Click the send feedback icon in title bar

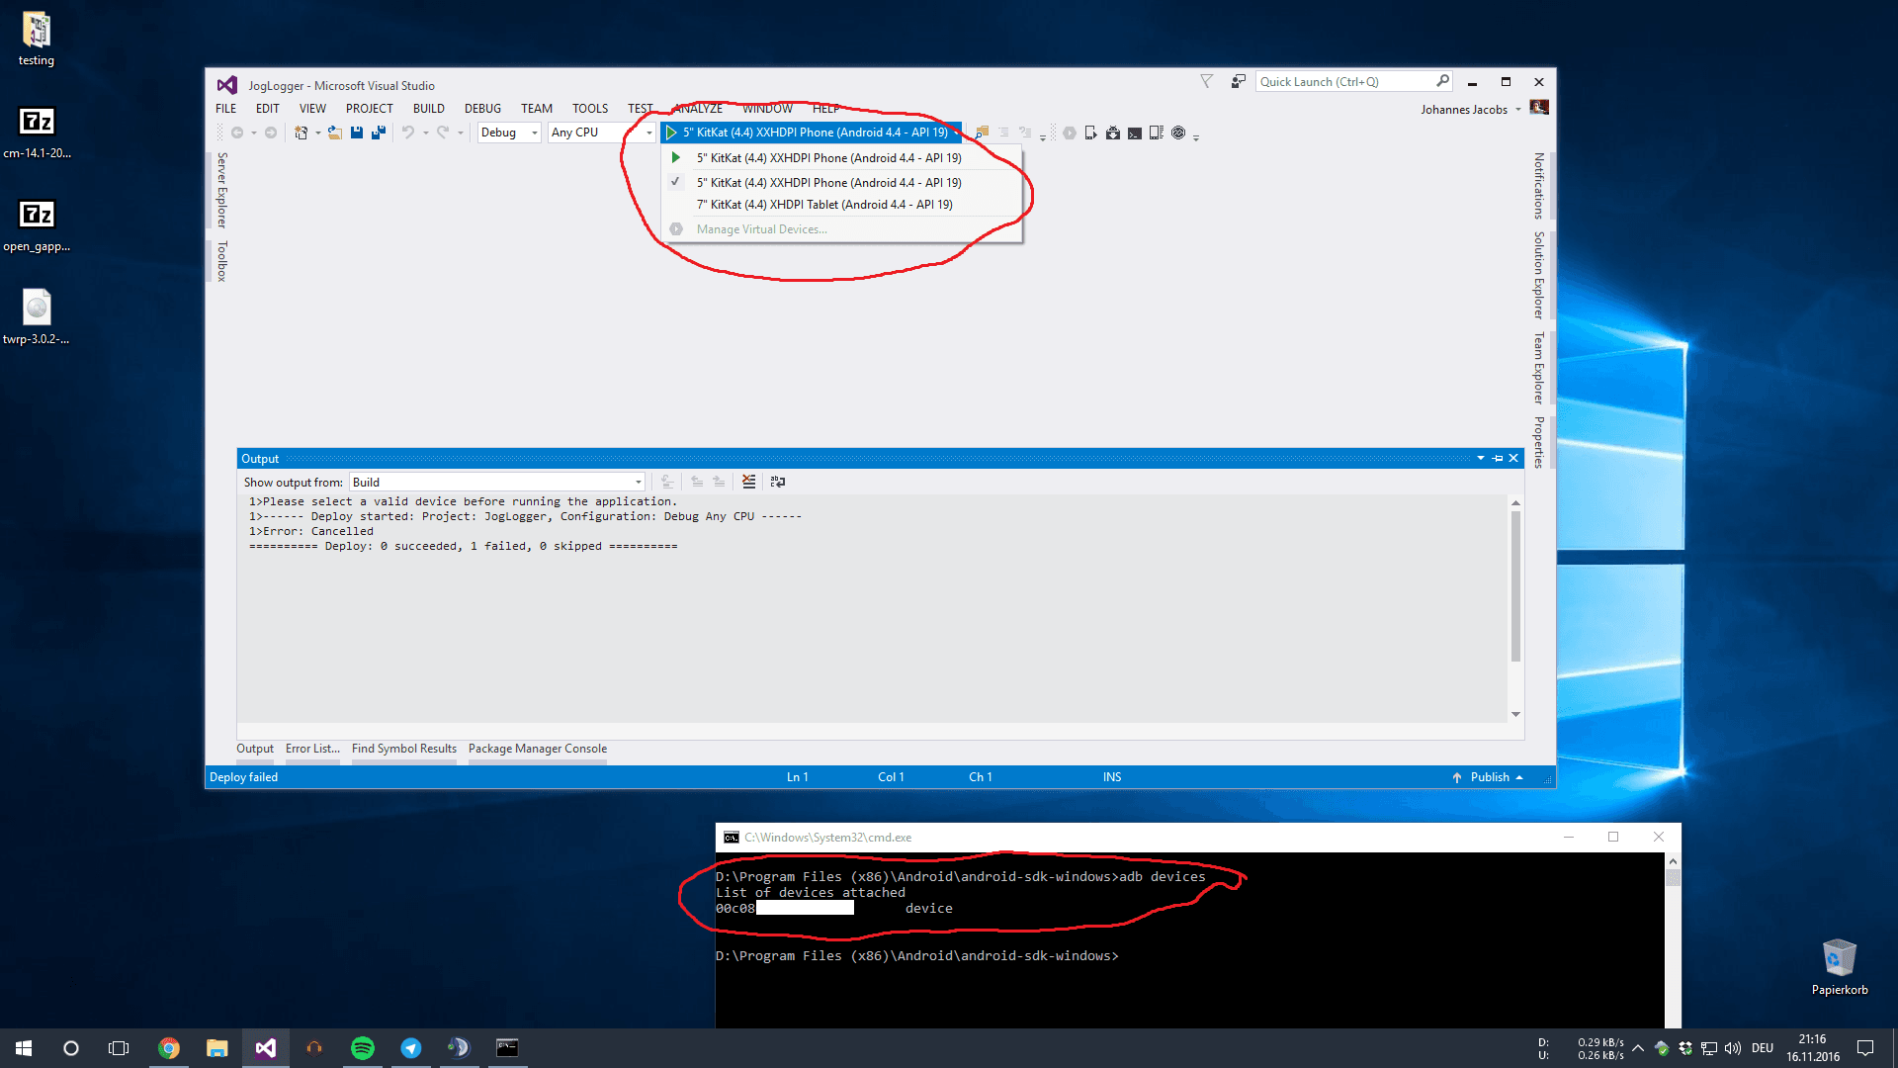pos(1238,81)
